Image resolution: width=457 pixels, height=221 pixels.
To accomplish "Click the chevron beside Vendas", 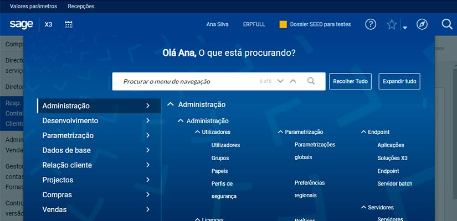I will pos(148,209).
